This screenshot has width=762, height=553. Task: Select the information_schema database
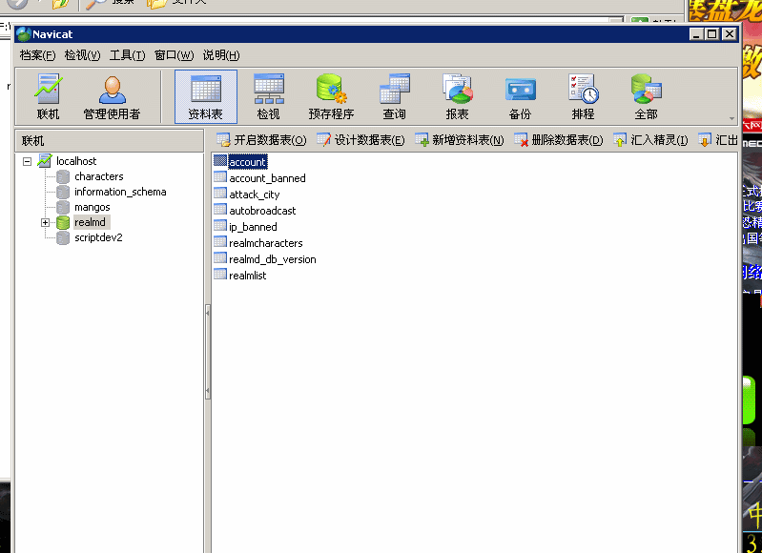(120, 192)
